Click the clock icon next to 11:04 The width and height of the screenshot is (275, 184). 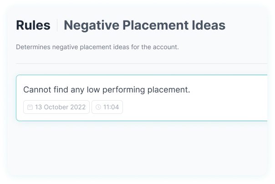click(x=98, y=107)
